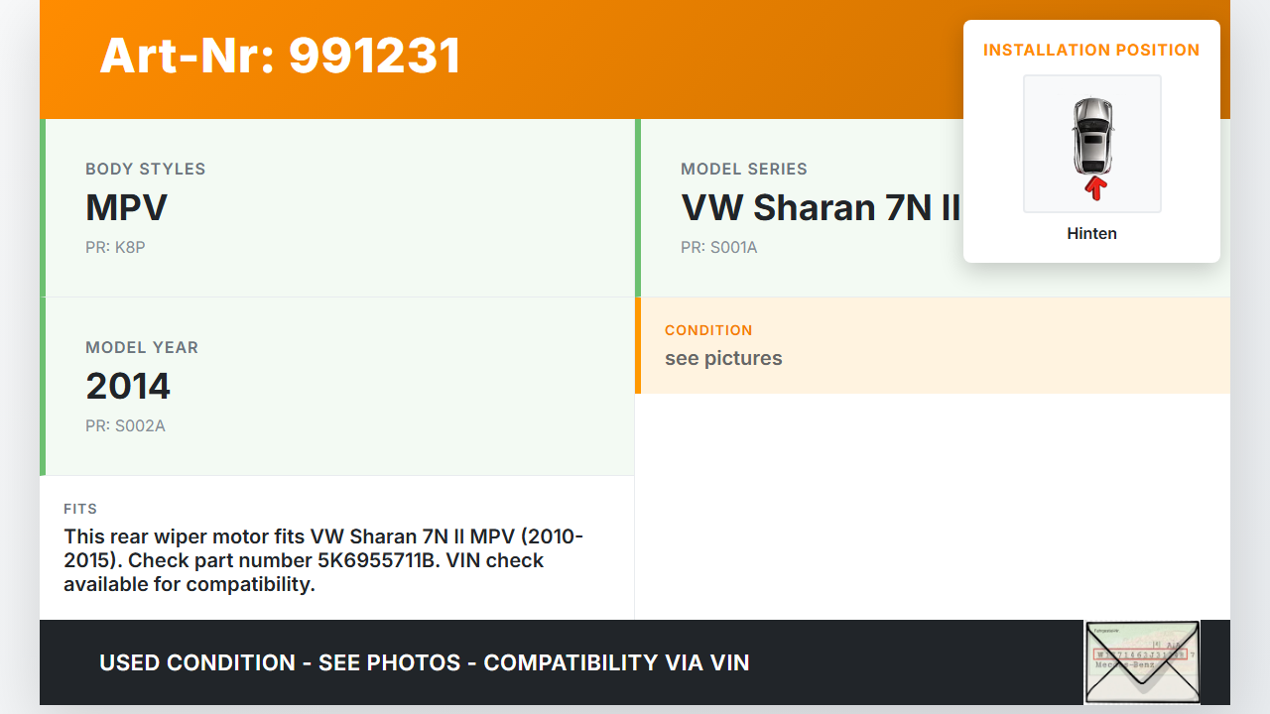Click the MODEL SERIES label

click(744, 169)
